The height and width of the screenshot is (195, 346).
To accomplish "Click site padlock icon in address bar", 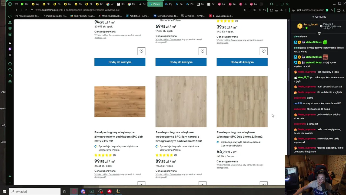I will tap(32, 10).
